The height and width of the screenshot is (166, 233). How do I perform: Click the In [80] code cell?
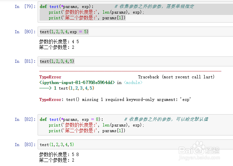(135, 32)
